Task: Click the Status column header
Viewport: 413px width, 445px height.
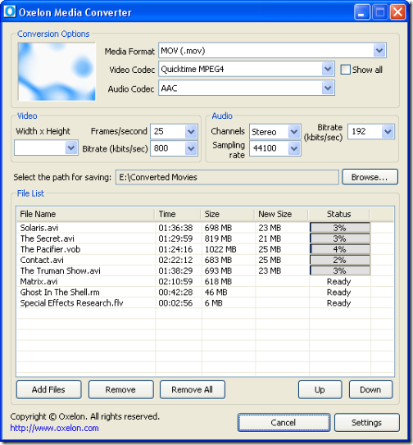Action: (339, 214)
